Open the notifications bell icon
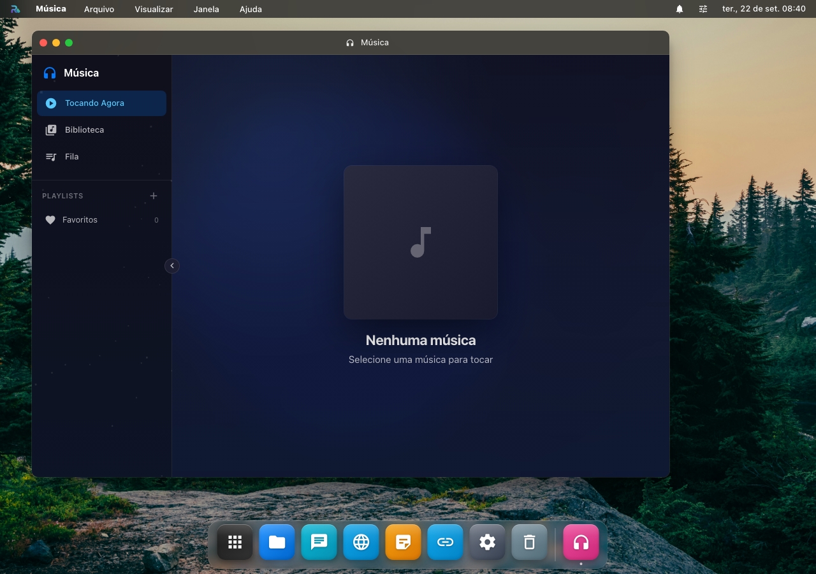Screen dimensions: 816x574 [x=680, y=9]
